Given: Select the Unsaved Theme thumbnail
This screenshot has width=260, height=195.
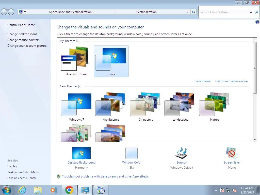Looking at the screenshot, I should [x=76, y=61].
